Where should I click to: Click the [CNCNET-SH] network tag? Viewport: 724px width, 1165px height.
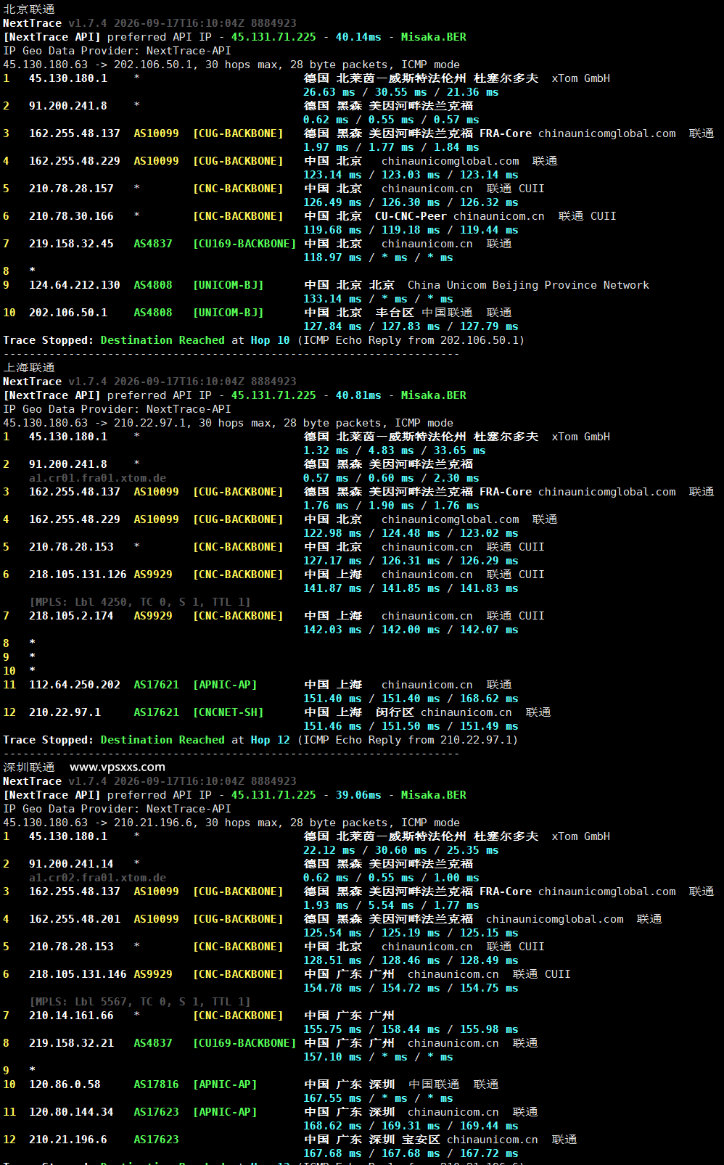pyautogui.click(x=228, y=712)
